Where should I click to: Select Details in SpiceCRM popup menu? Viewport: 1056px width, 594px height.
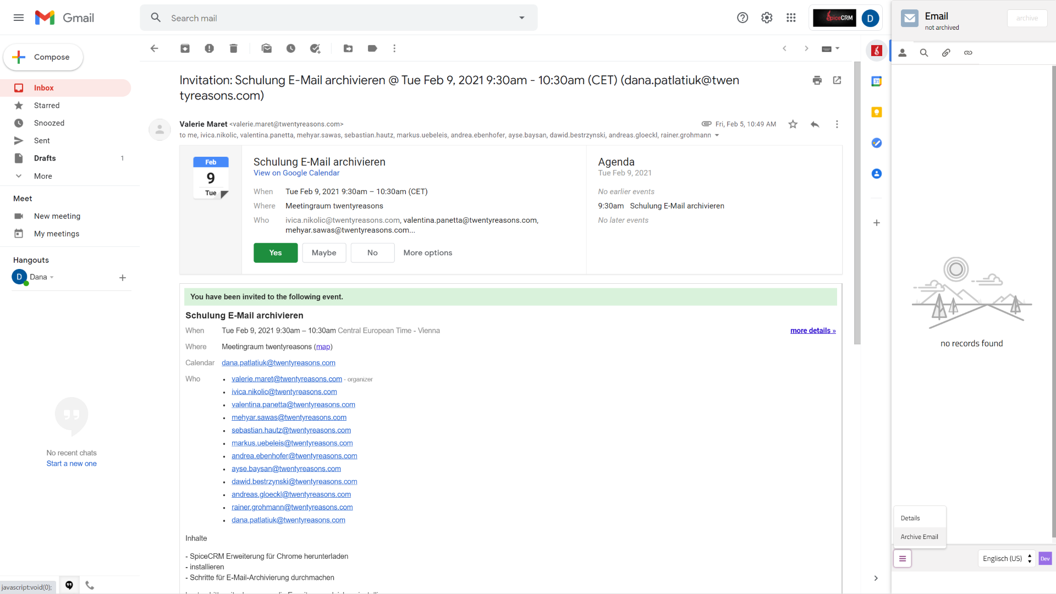click(x=910, y=518)
